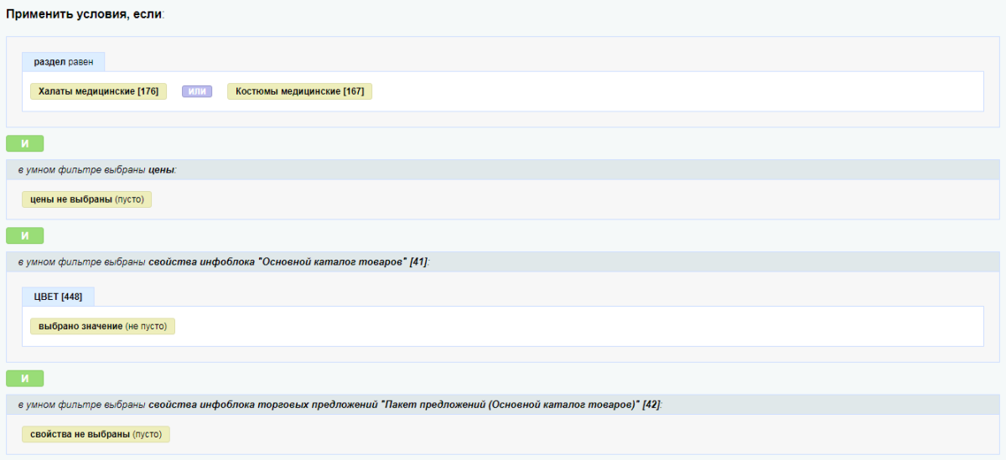The image size is (1006, 460).
Task: Toggle the purple «или» operator between sections
Action: pyautogui.click(x=197, y=91)
